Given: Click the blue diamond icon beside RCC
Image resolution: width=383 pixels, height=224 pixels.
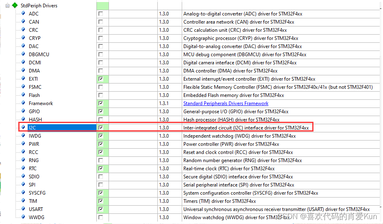Looking at the screenshot, I should 23,152.
